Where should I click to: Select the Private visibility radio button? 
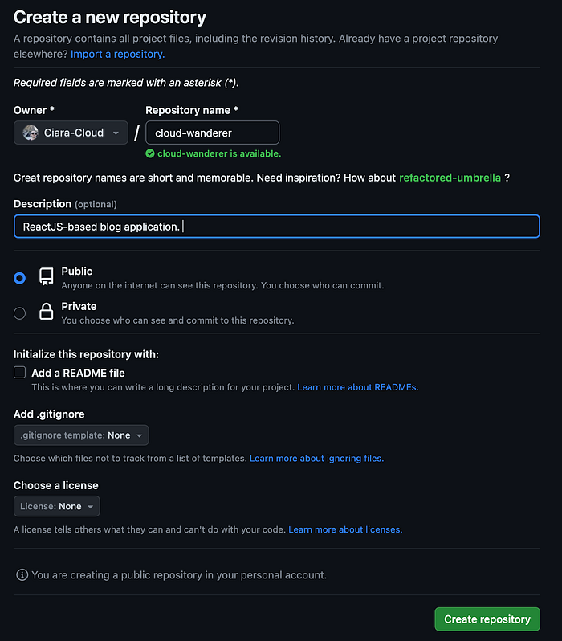pos(20,313)
